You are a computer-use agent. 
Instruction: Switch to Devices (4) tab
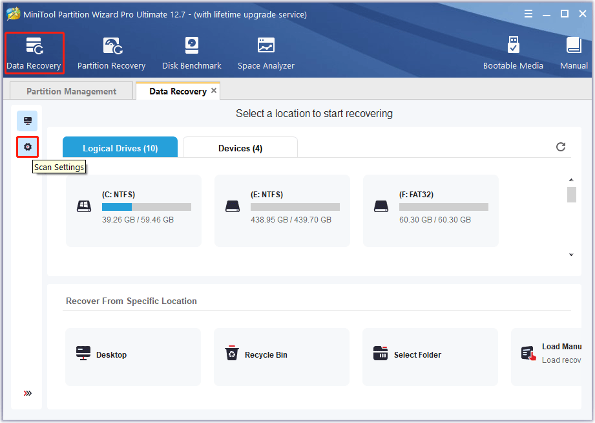[240, 147]
